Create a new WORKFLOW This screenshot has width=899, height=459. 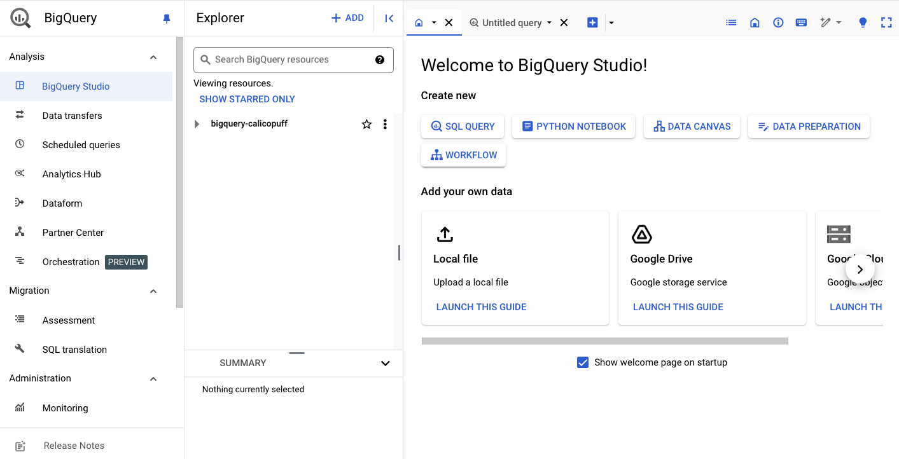(x=463, y=155)
